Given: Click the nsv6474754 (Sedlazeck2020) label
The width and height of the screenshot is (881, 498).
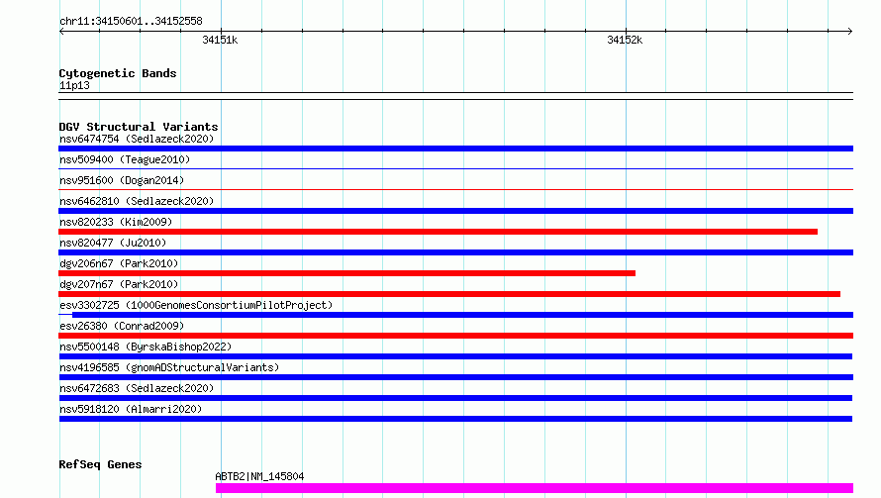Looking at the screenshot, I should [x=137, y=139].
